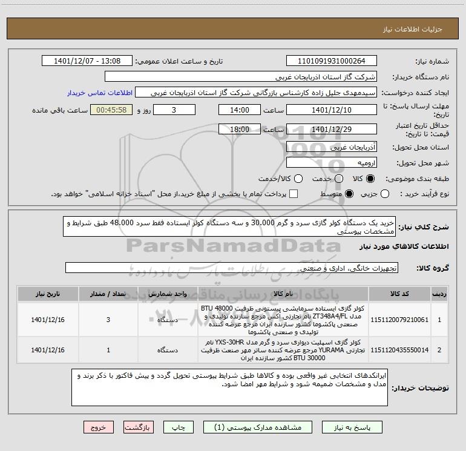
Task: Click the price validity date 1401/12/29
Action: click(x=332, y=129)
